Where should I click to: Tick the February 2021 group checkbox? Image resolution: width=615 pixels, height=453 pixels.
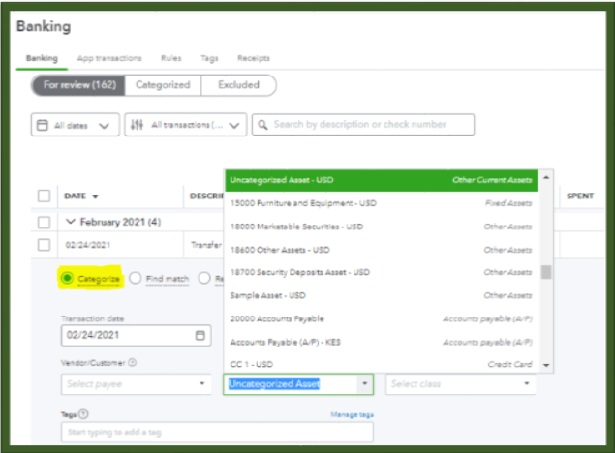click(x=44, y=223)
